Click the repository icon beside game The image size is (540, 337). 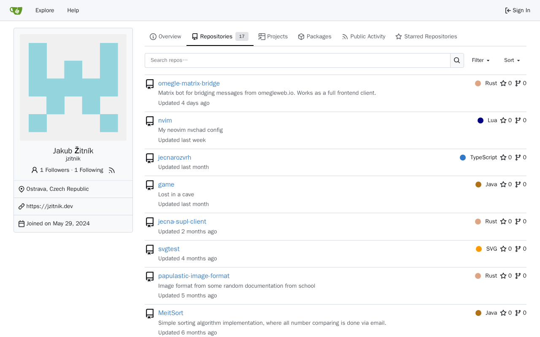(150, 185)
